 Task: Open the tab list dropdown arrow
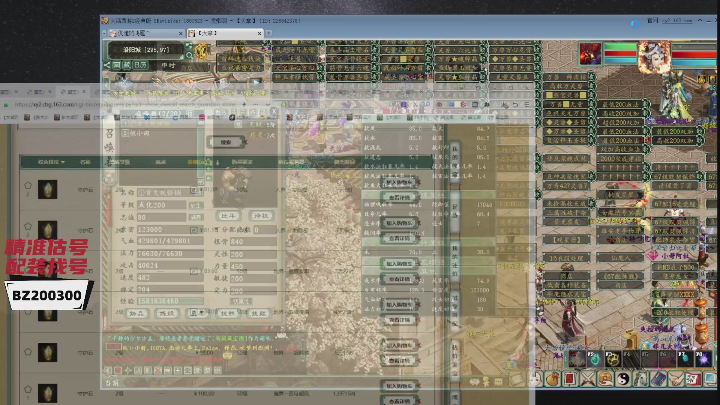(104, 33)
